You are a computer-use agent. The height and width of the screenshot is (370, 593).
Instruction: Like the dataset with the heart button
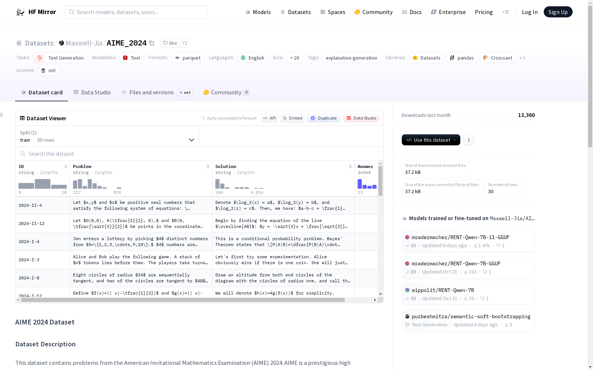pos(170,43)
